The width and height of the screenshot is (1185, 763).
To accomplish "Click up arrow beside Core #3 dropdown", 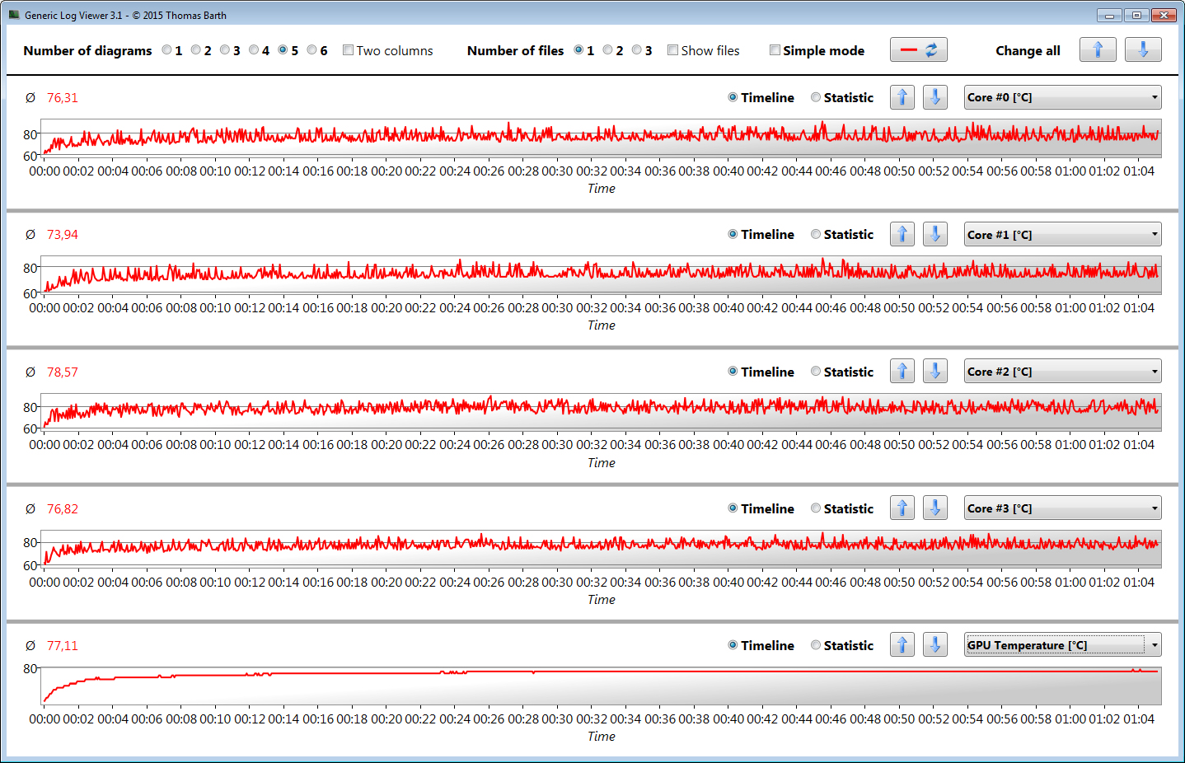I will (x=902, y=508).
